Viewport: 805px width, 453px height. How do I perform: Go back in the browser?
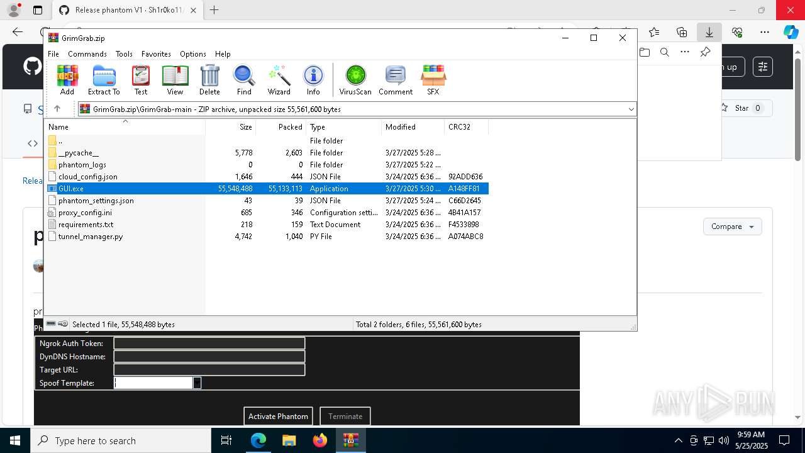pos(18,31)
